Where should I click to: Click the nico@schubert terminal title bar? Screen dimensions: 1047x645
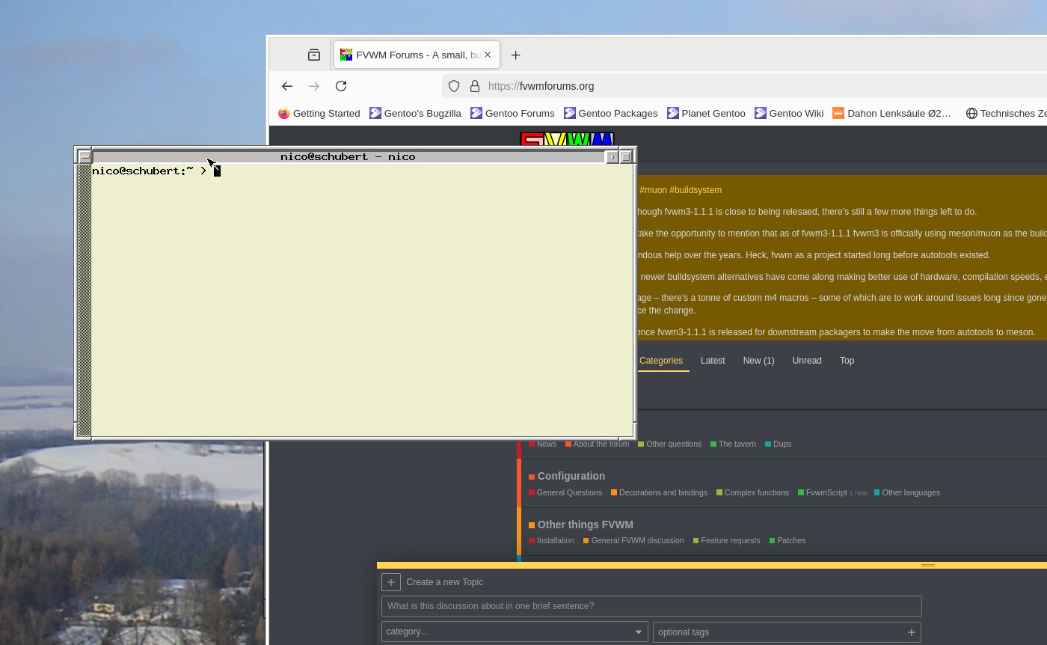click(x=348, y=156)
